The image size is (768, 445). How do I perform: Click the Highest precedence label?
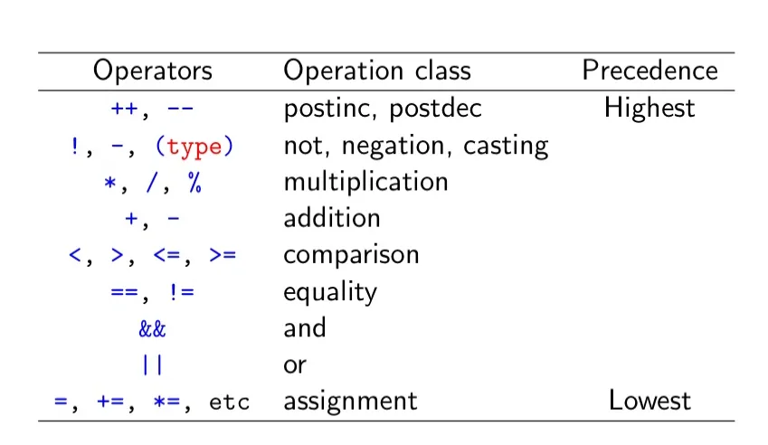(649, 109)
